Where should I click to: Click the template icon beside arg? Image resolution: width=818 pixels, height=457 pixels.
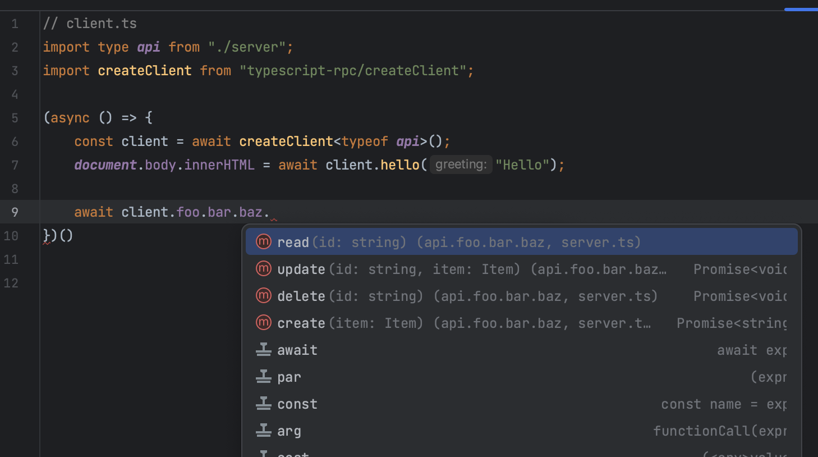point(264,431)
